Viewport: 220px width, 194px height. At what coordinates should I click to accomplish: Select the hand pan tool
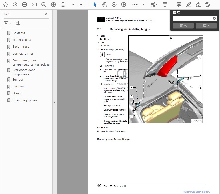[x=105, y=4]
